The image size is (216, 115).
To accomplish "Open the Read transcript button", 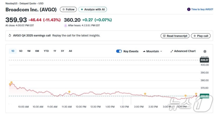I will [175, 36].
